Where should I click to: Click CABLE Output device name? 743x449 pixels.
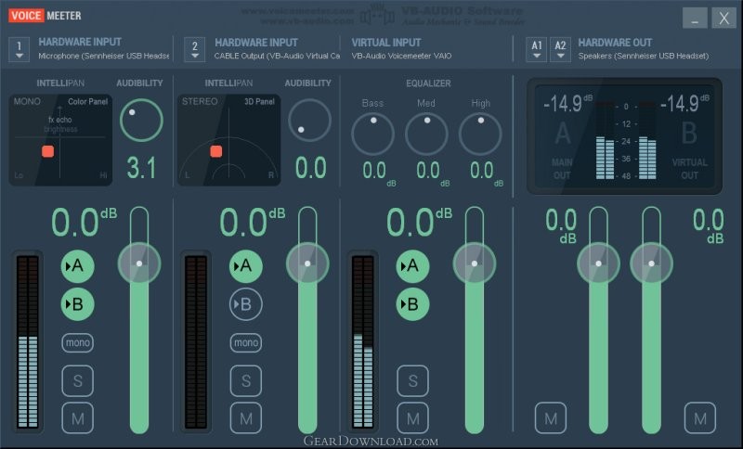(x=277, y=56)
